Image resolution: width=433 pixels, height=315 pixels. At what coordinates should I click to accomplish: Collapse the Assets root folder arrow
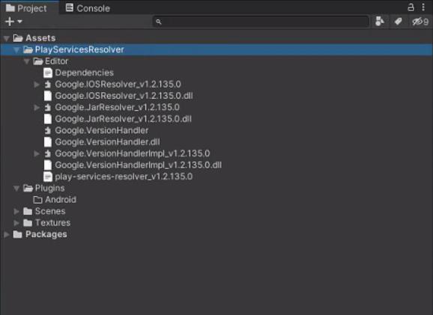tap(7, 38)
